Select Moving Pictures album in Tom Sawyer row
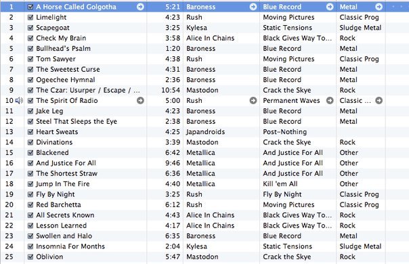The height and width of the screenshot is (264, 409). 288,59
